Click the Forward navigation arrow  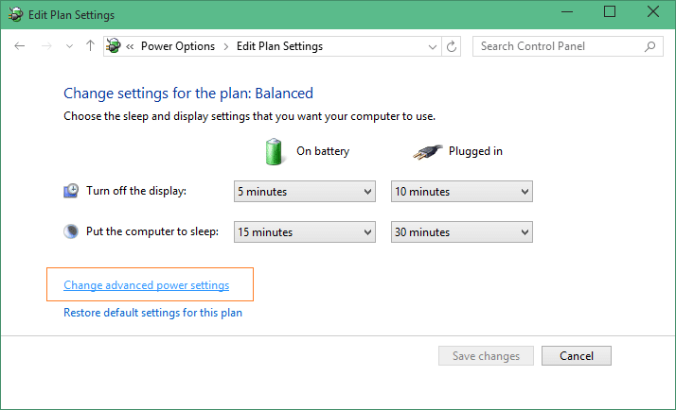(x=45, y=46)
